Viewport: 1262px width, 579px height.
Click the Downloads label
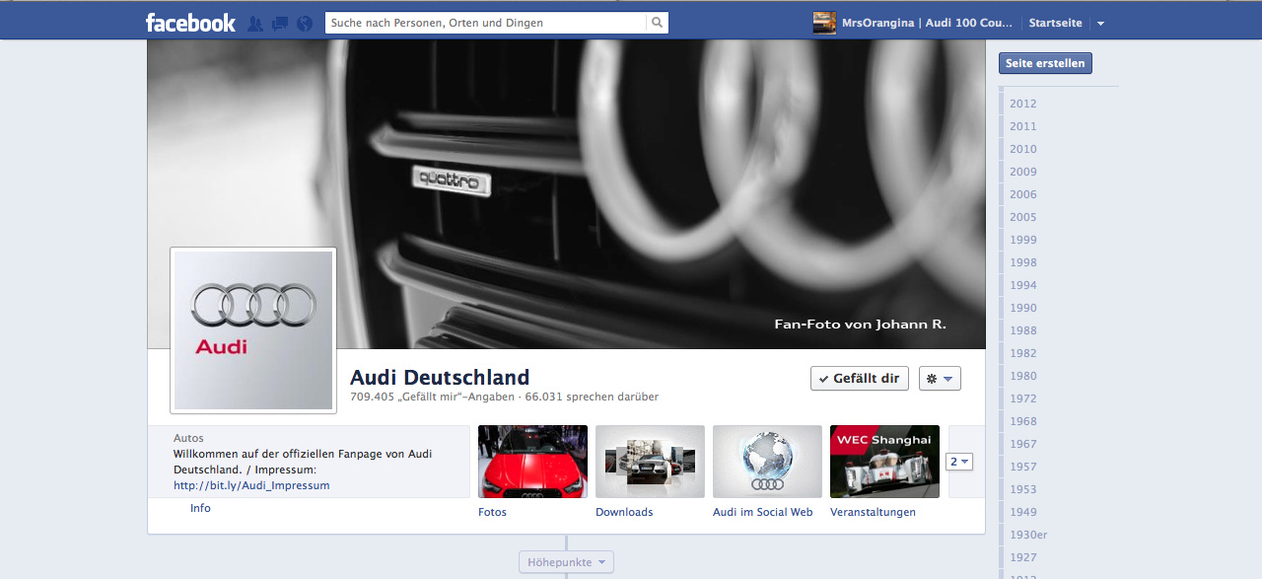point(624,512)
